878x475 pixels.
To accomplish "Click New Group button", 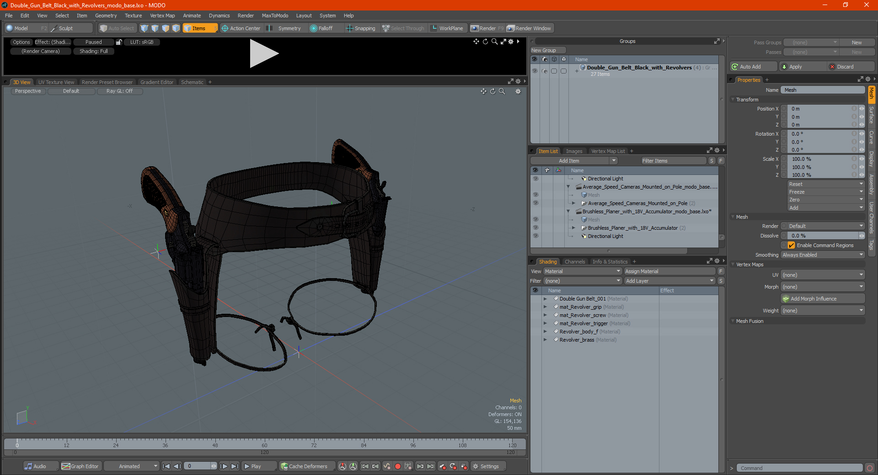I will [x=548, y=50].
